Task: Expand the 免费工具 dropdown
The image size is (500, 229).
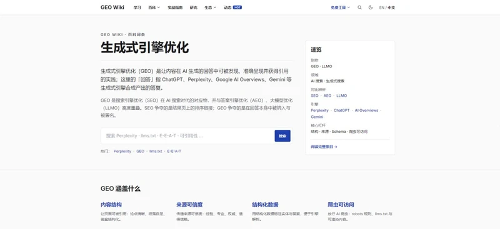Action: pos(340,7)
